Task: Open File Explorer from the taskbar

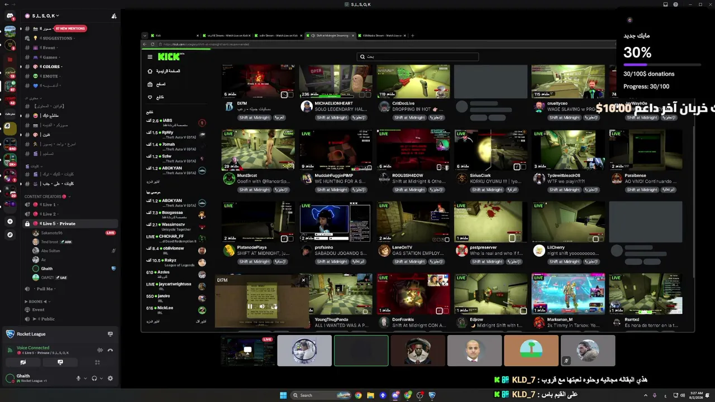Action: pyautogui.click(x=370, y=395)
